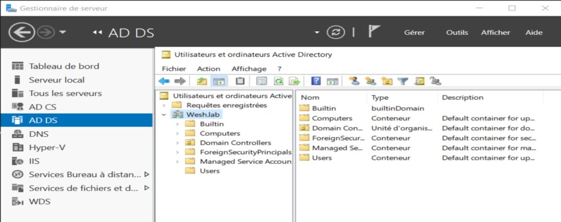Click the refresh icon in the ADUC toolbar

[278, 81]
